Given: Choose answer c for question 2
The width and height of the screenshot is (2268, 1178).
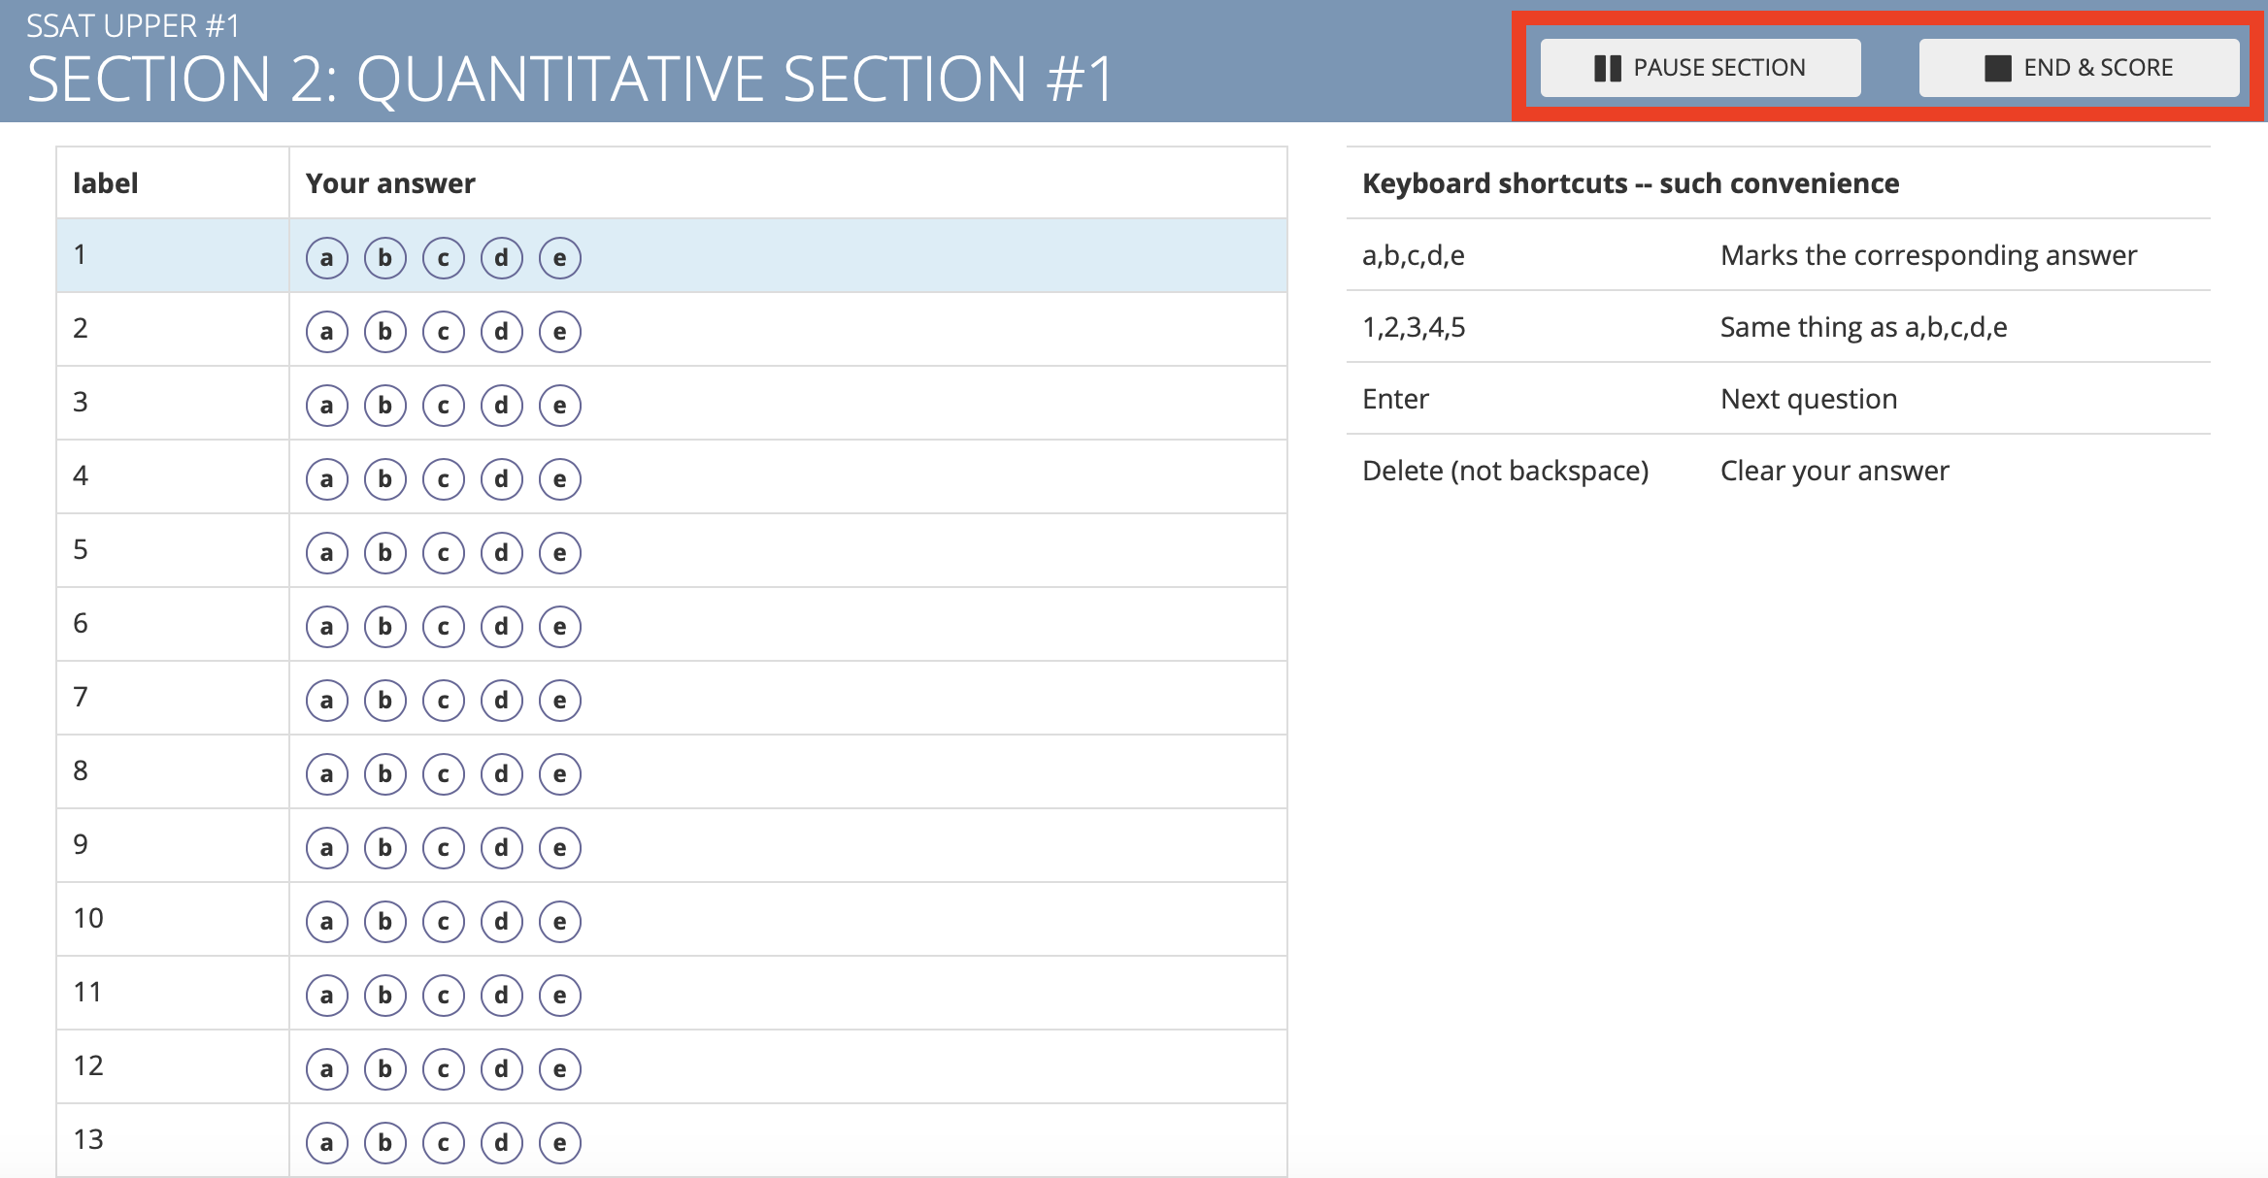Looking at the screenshot, I should tap(444, 332).
